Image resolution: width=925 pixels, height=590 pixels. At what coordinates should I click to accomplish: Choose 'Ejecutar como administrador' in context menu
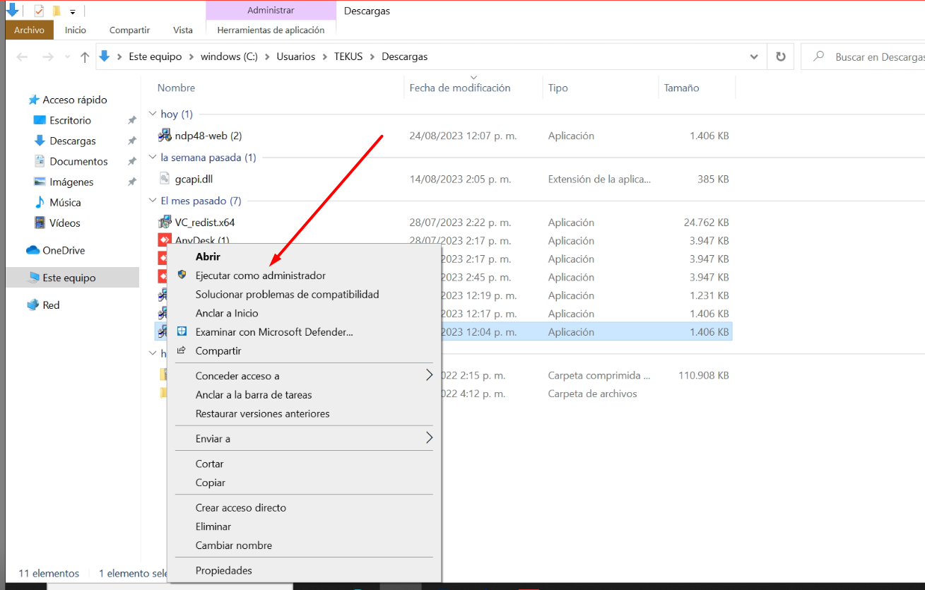(x=260, y=276)
